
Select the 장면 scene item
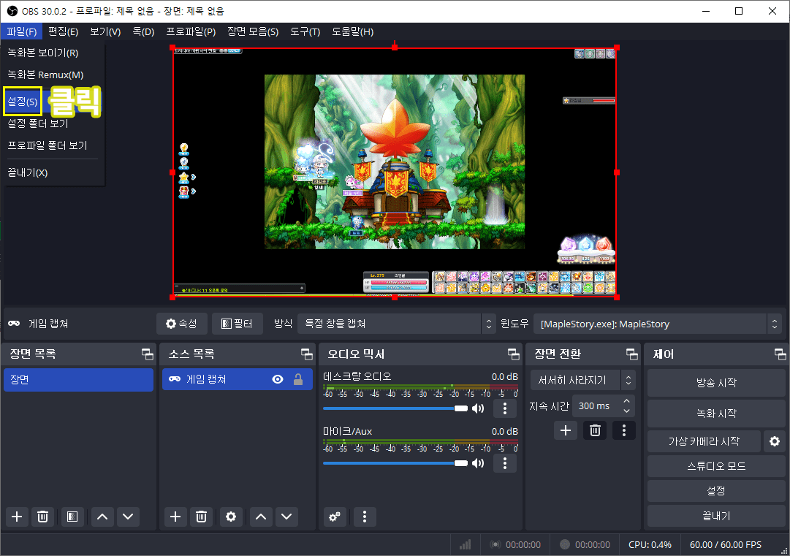coord(79,380)
